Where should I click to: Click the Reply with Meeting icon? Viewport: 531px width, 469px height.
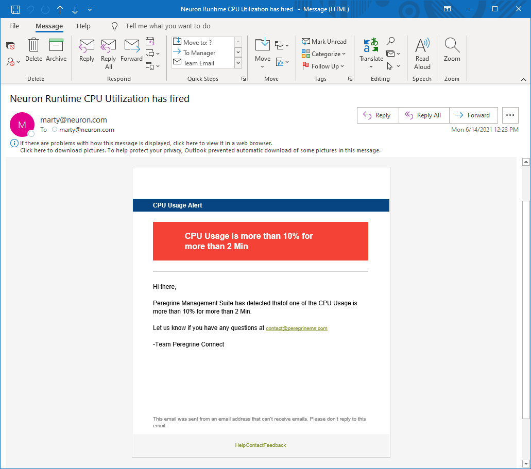point(150,41)
